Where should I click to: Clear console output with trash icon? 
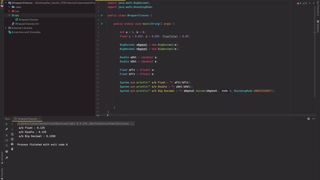click(x=12, y=149)
